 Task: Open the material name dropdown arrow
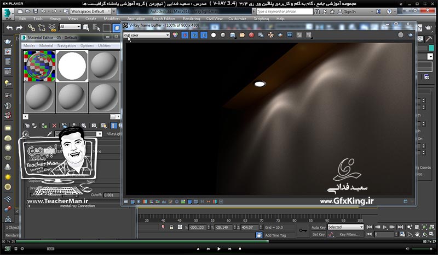100,134
